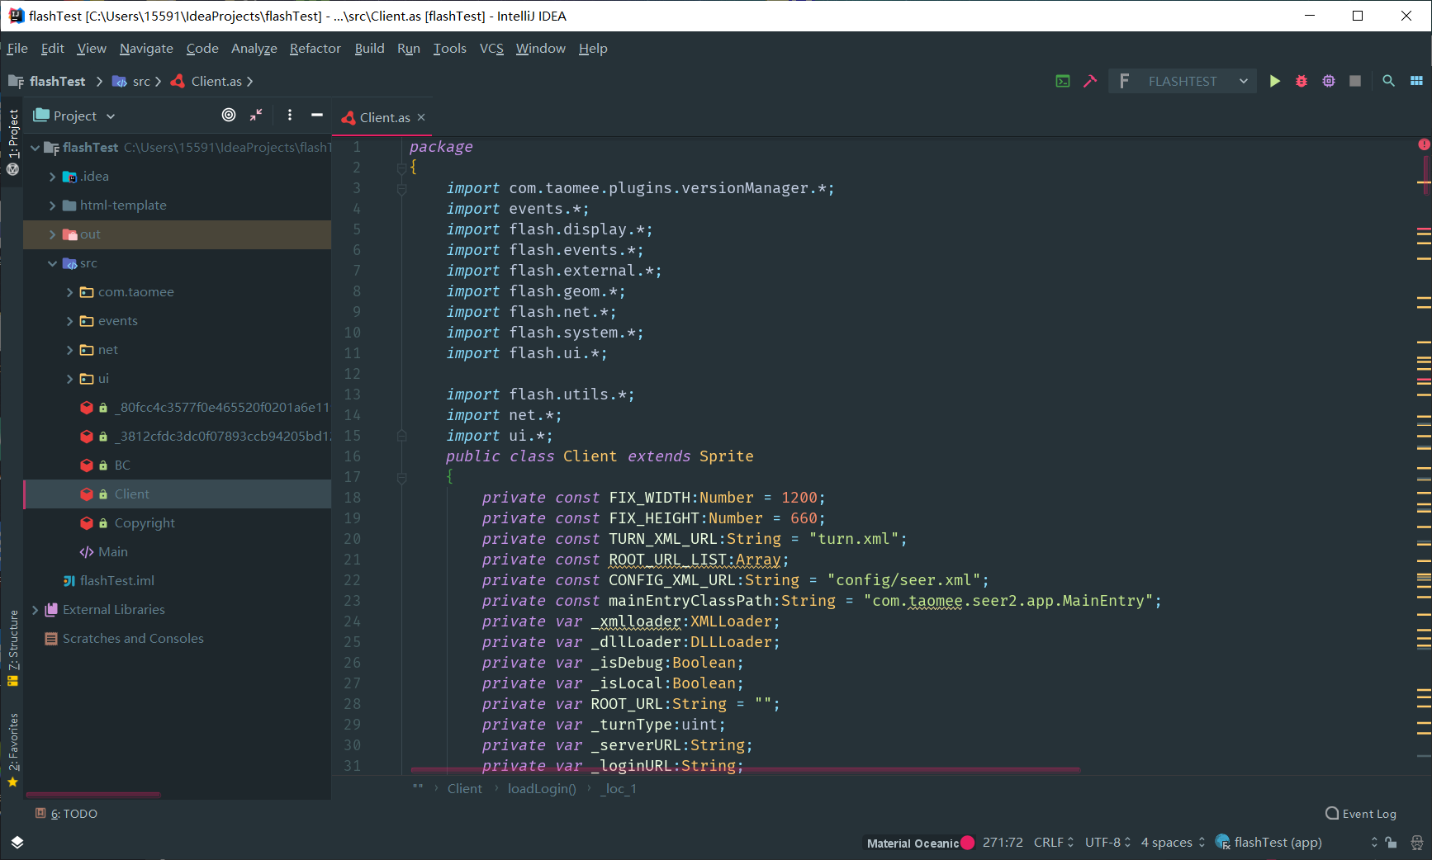Open the Event Log
This screenshot has width=1432, height=860.
click(1361, 814)
